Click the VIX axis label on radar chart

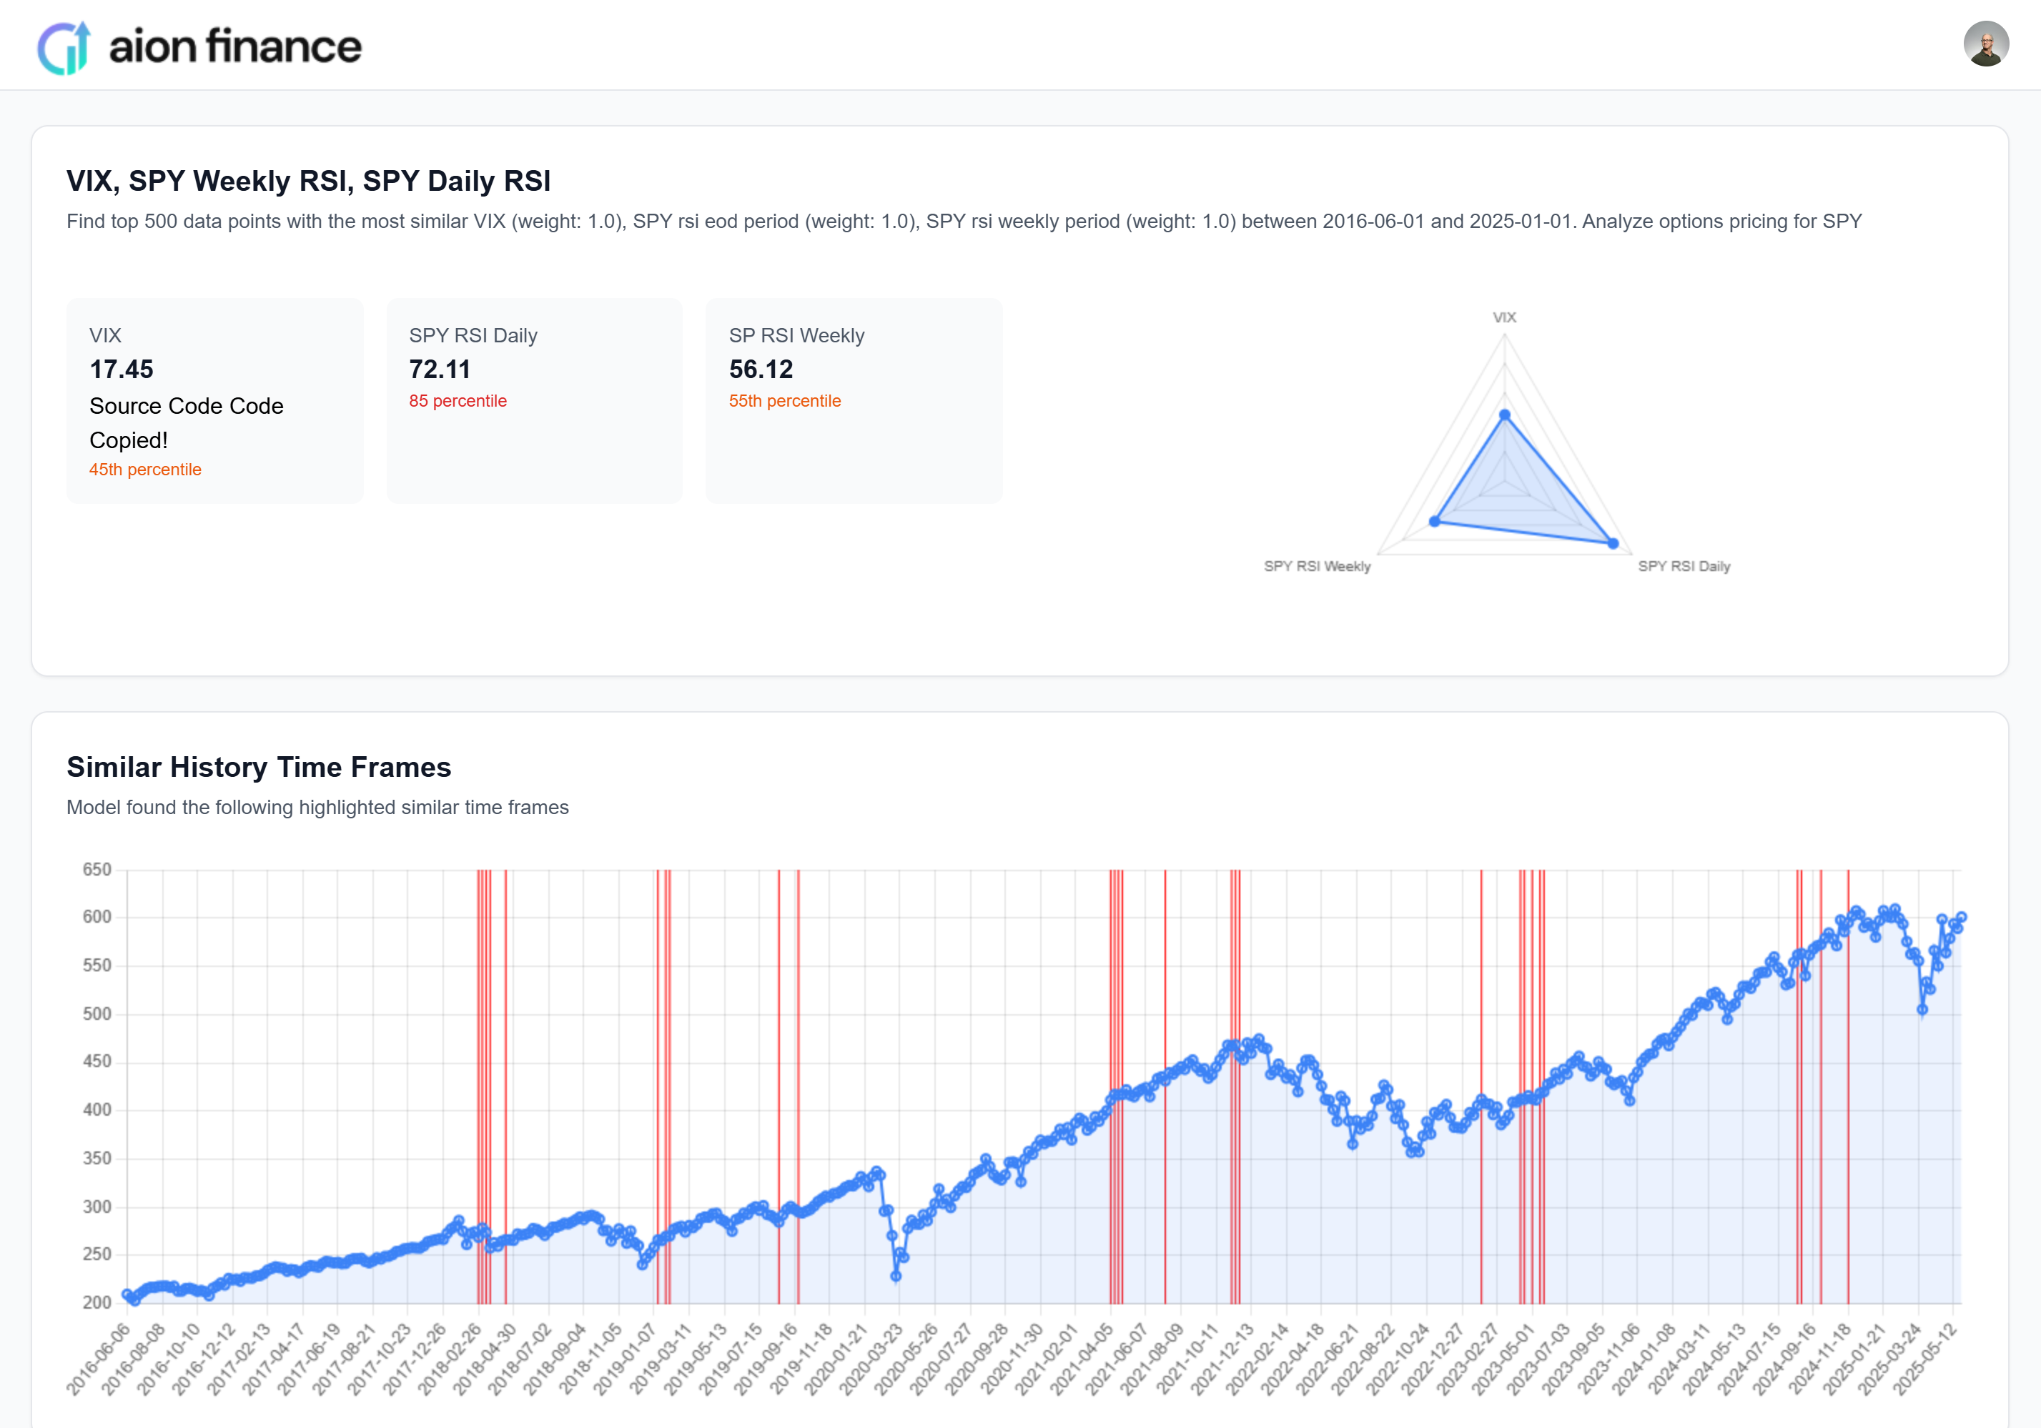point(1504,317)
